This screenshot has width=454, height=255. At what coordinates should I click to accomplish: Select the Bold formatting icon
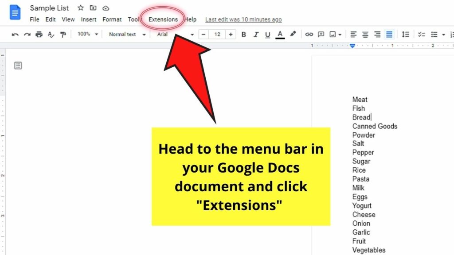tap(244, 34)
